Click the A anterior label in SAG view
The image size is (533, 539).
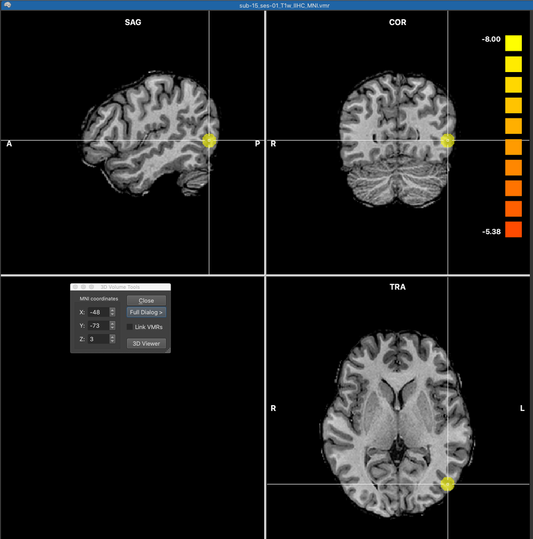click(x=9, y=144)
